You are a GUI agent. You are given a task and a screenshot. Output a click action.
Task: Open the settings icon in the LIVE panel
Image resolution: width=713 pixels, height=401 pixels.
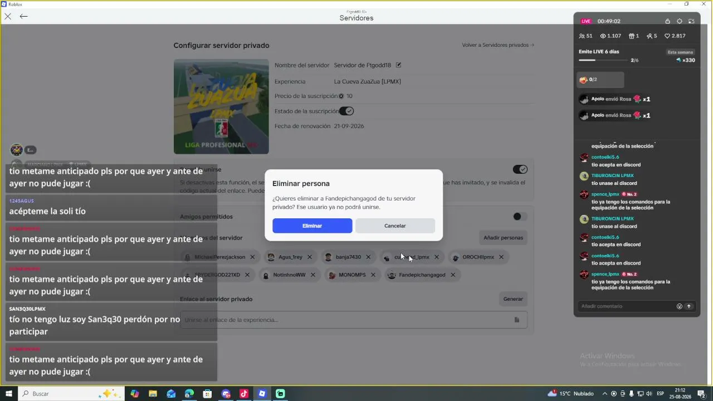(680, 21)
